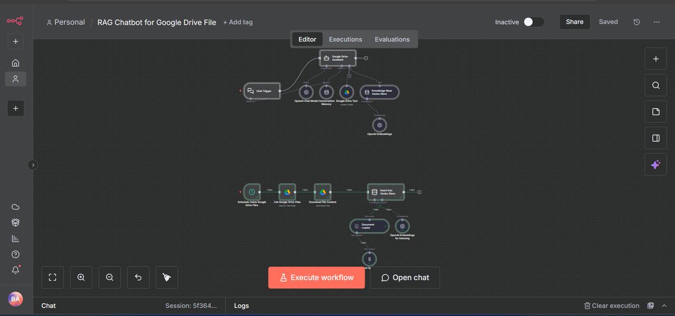The width and height of the screenshot is (675, 316).
Task: Click the Session 5f364 identifier
Action: point(191,305)
